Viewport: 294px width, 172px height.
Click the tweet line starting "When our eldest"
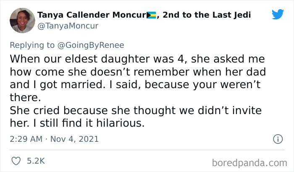139,58
